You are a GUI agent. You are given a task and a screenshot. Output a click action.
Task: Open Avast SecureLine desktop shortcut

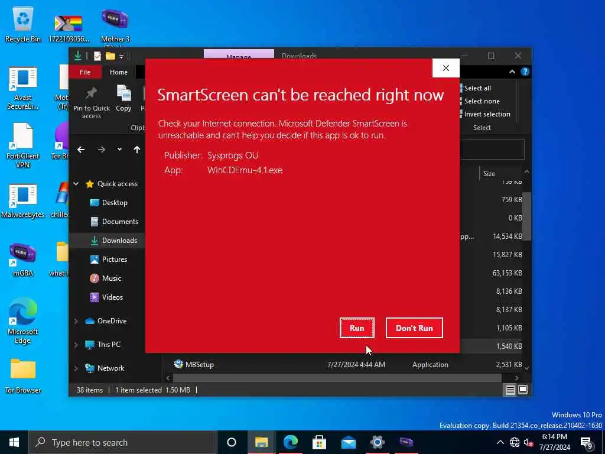click(23, 89)
